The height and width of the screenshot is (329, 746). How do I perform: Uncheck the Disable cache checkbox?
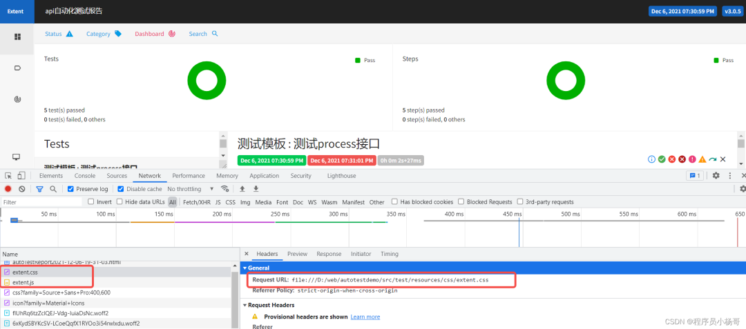[121, 189]
